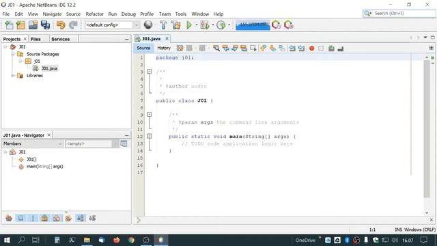Screen dimensions: 437x246
Task: Collapse the code fold at line 3
Action: [x=150, y=72]
